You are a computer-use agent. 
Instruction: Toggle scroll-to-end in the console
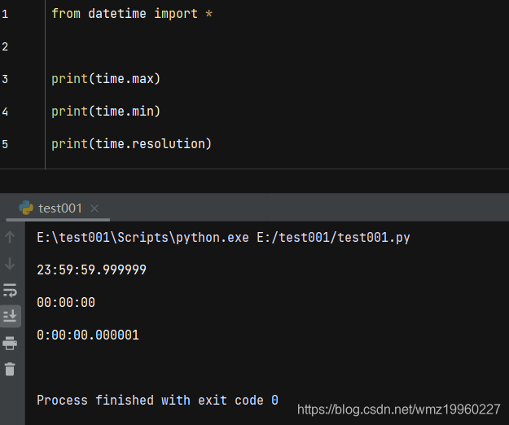[x=10, y=316]
